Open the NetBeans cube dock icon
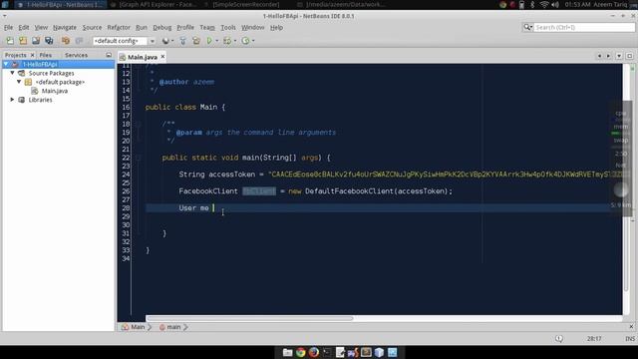The height and width of the screenshot is (359, 638). (379, 352)
